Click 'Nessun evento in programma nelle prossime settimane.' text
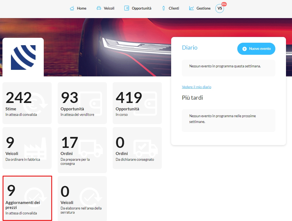This screenshot has height=221, width=292. 223,119
